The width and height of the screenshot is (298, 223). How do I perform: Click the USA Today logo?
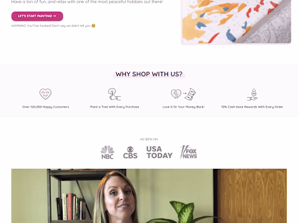tap(159, 152)
